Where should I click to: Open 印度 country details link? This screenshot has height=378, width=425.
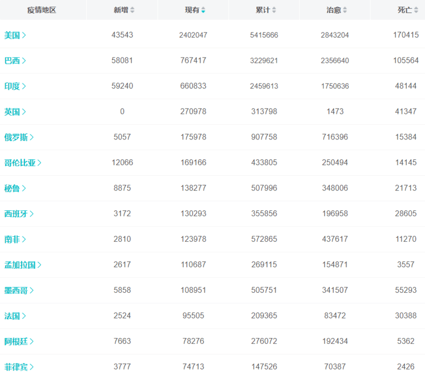(x=15, y=86)
